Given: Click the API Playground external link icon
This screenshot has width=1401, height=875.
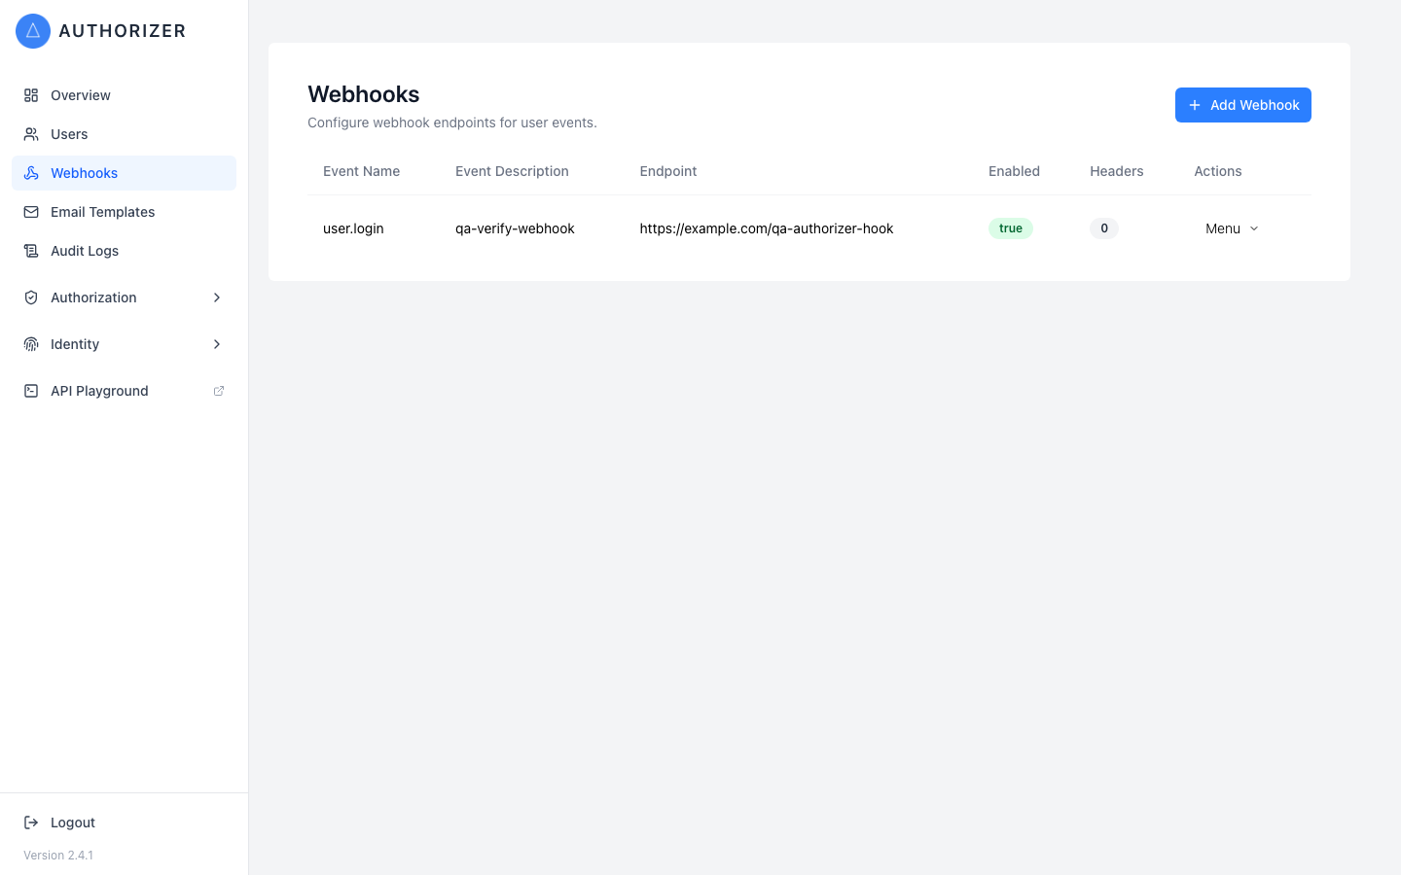Looking at the screenshot, I should click(x=219, y=391).
